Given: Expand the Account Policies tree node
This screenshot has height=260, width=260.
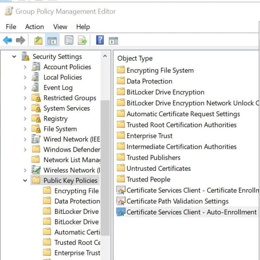Looking at the screenshot, I should point(25,67).
